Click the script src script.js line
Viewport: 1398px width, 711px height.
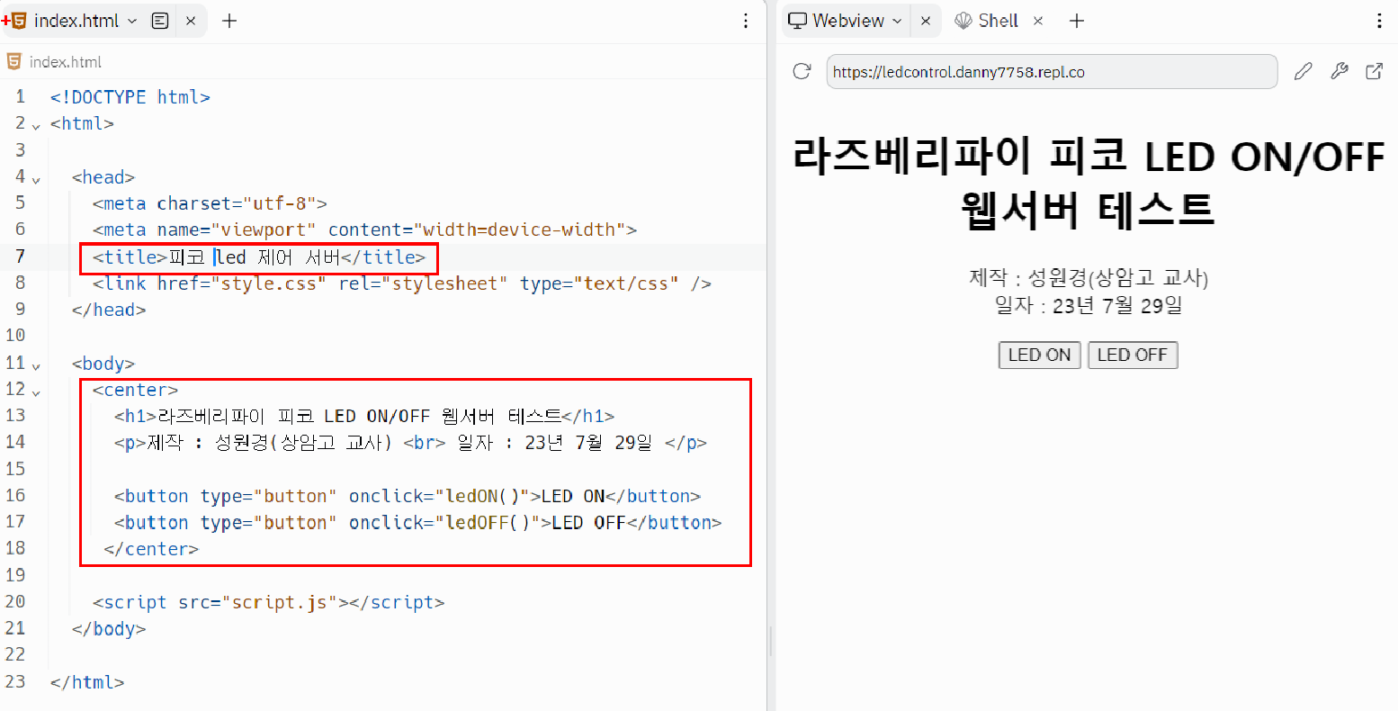pyautogui.click(x=268, y=602)
